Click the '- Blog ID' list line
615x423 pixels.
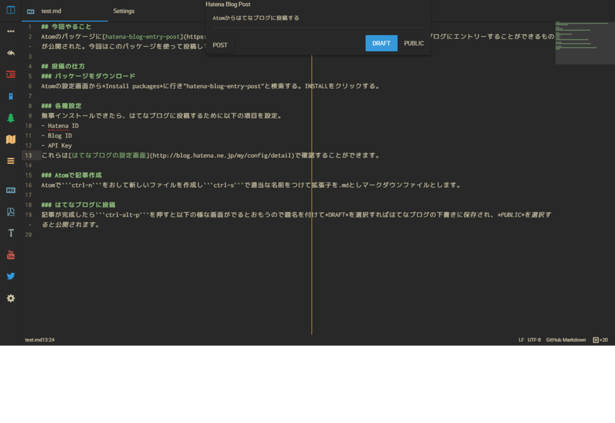(x=56, y=136)
